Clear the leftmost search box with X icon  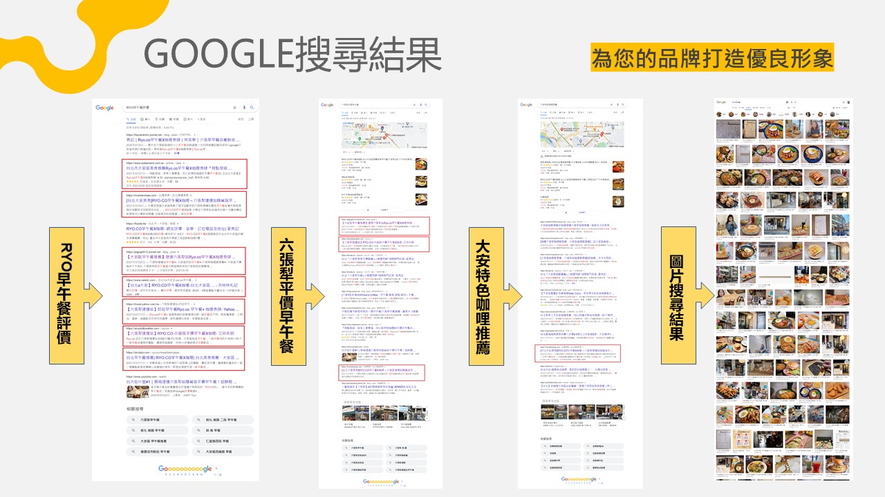[x=235, y=108]
